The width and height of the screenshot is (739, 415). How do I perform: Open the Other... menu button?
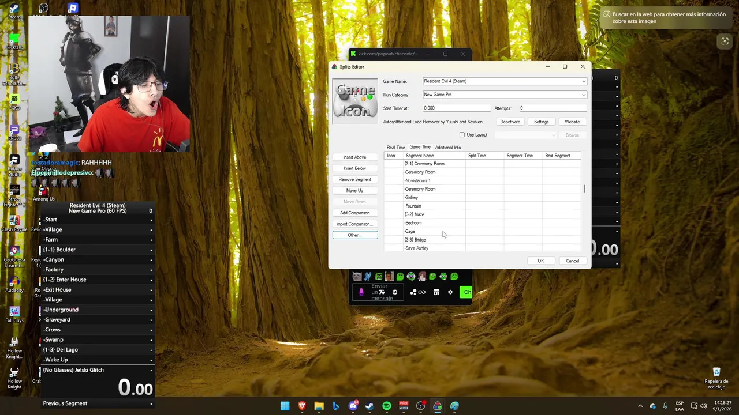(354, 235)
